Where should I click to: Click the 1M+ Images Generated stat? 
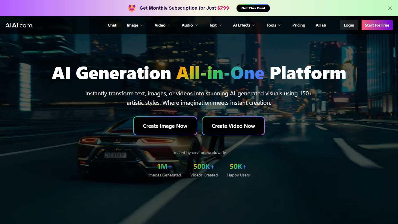165,170
